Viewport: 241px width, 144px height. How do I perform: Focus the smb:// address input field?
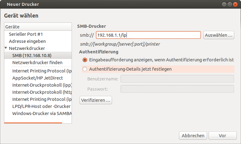[x=148, y=35]
